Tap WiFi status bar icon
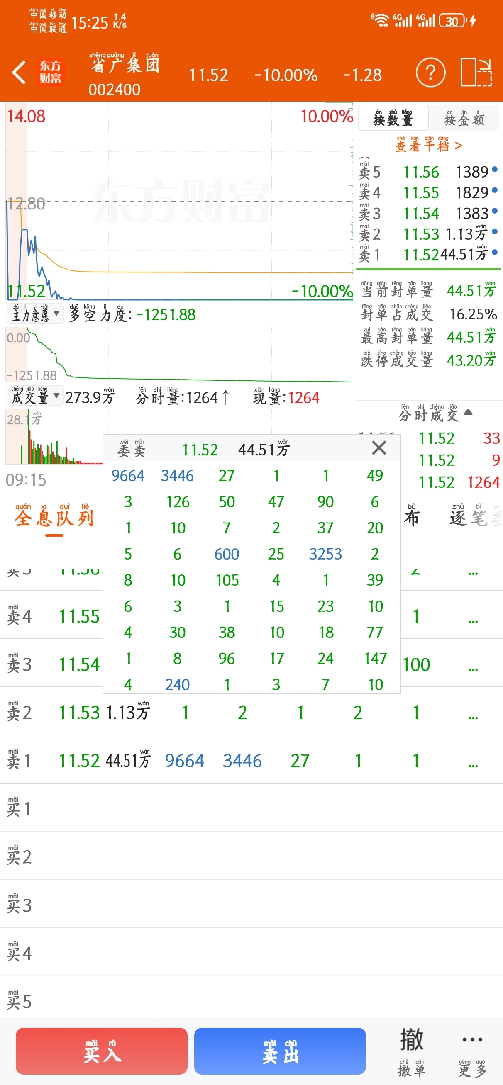 [x=380, y=20]
